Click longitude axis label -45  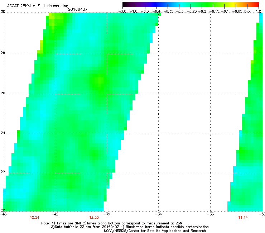point(3,214)
